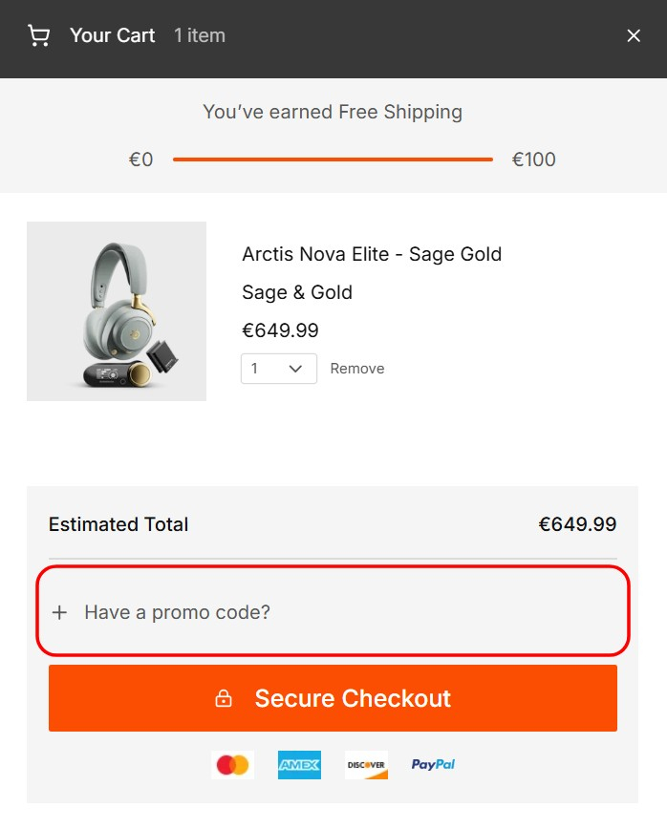Click the 1 item label
667x829 pixels.
click(x=199, y=35)
